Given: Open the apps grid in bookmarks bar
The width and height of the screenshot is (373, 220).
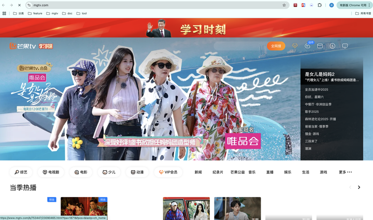Looking at the screenshot, I should [x=4, y=14].
